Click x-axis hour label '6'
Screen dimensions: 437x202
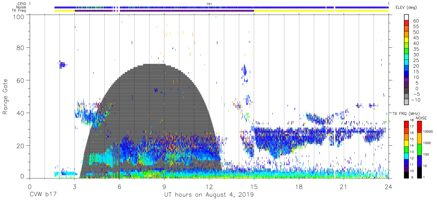coord(119,186)
